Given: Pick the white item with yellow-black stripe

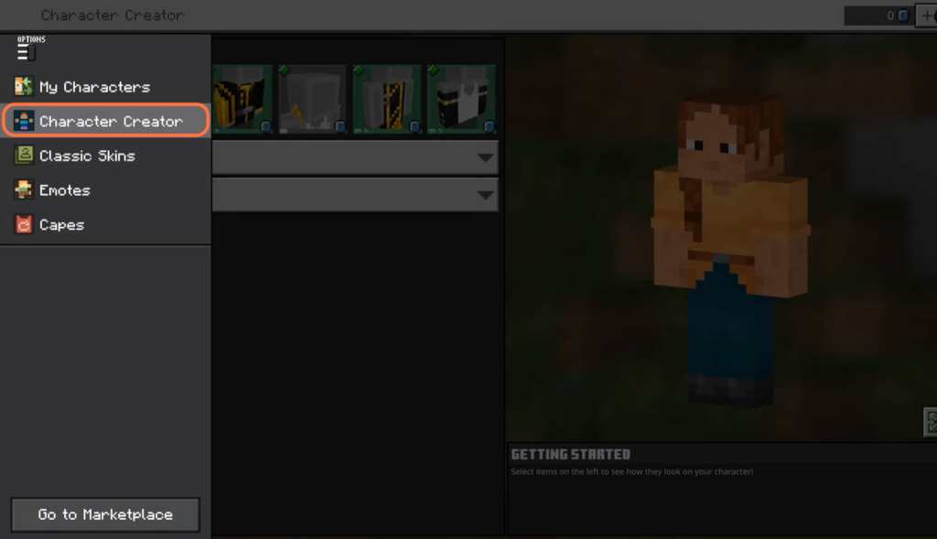Looking at the screenshot, I should tap(387, 99).
